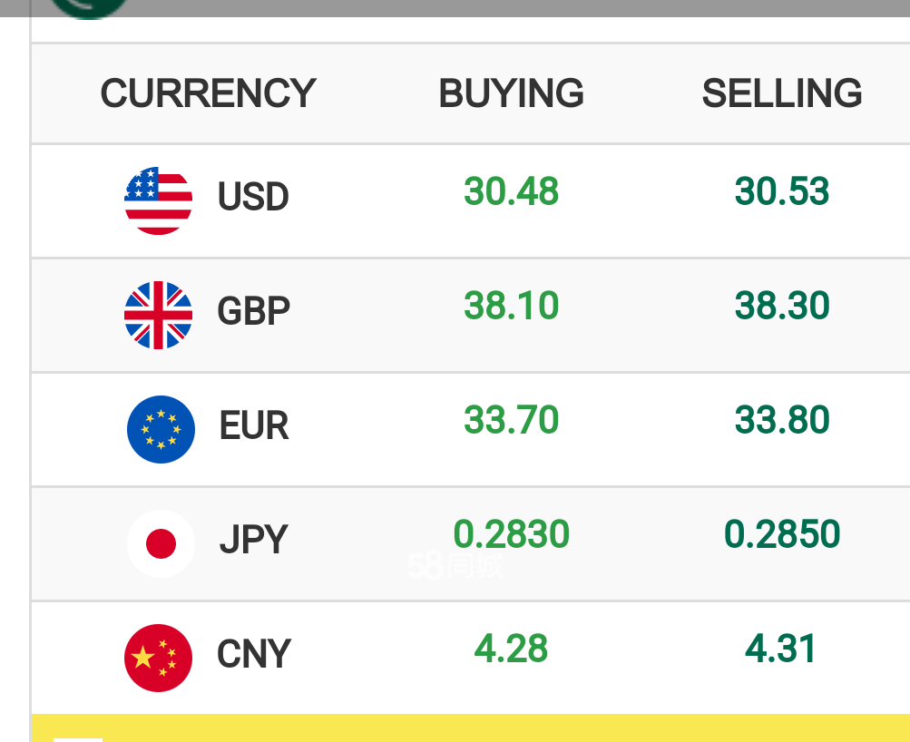
Task: Click the EUR currency label
Action: [x=254, y=425]
